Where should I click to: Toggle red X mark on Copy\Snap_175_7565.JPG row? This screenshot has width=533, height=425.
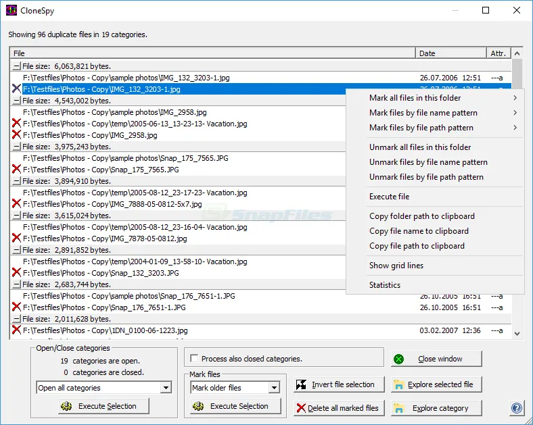16,169
